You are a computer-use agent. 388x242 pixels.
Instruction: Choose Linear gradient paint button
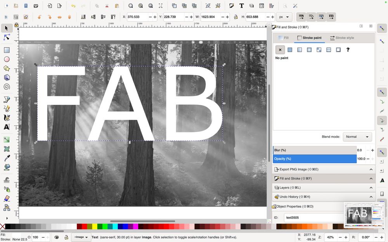tap(300, 50)
